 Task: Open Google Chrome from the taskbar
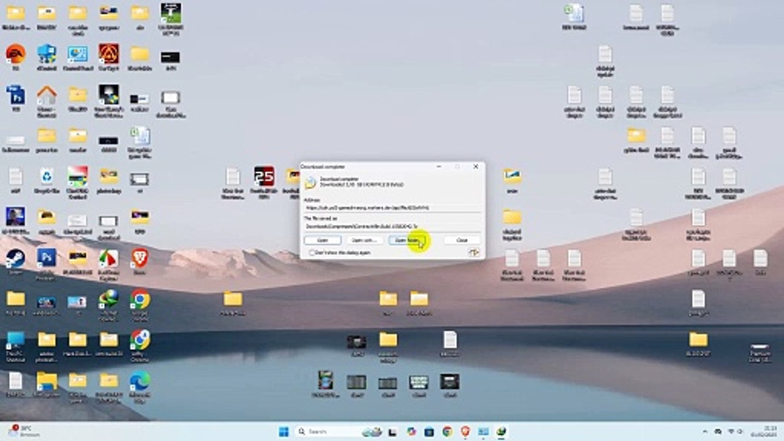point(447,432)
